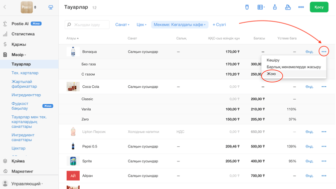Click the Sprite product thumbnail
The height and width of the screenshot is (189, 336).
coord(73,161)
